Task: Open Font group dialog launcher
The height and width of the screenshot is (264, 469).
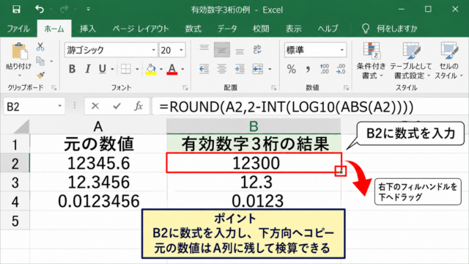Action: click(185, 88)
